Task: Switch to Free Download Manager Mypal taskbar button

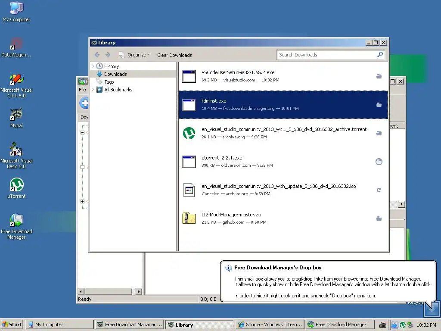Action: (x=129, y=325)
